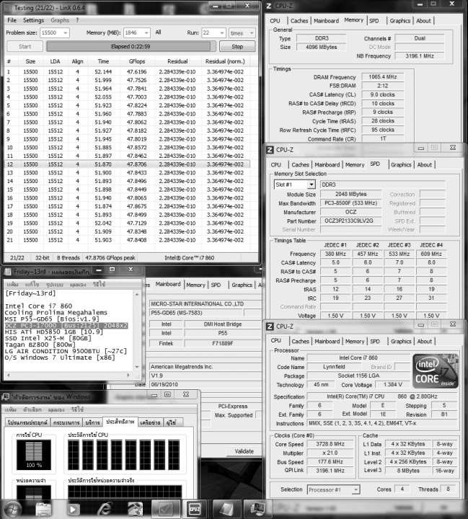Switch to the first tab in Task Manager

pos(28,422)
